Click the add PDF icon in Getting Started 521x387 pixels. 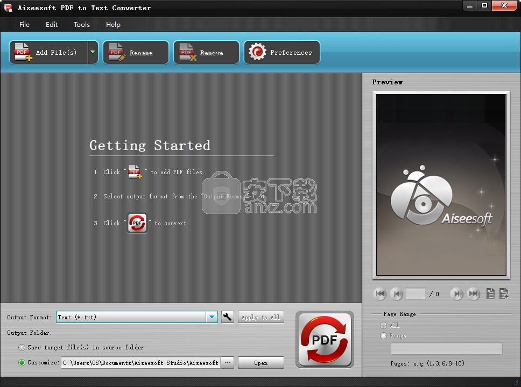click(x=135, y=171)
